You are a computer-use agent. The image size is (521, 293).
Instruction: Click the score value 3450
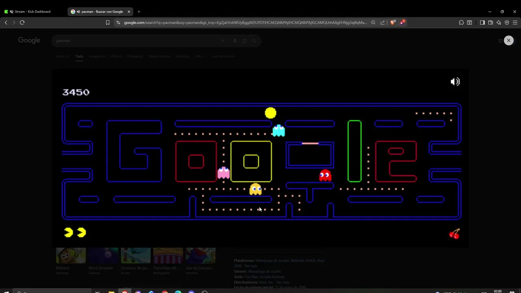pos(76,92)
